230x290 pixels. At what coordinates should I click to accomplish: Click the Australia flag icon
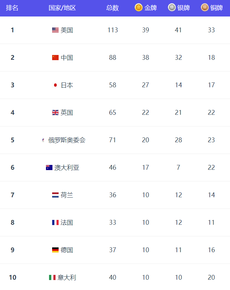[x=49, y=168]
